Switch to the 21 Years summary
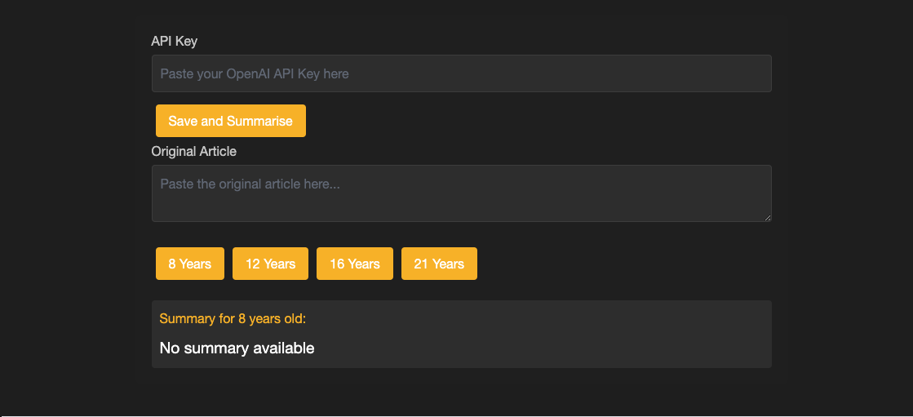The image size is (913, 417). [x=439, y=264]
